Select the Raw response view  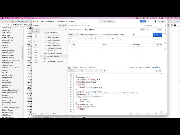click(x=77, y=71)
